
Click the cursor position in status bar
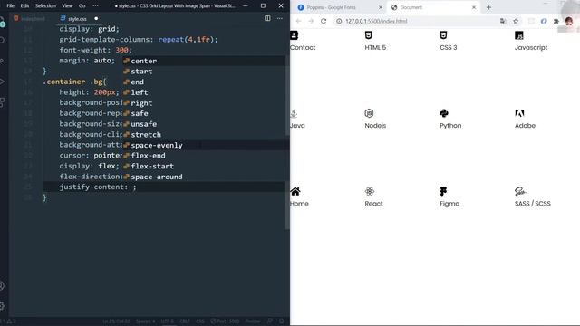coord(116,321)
